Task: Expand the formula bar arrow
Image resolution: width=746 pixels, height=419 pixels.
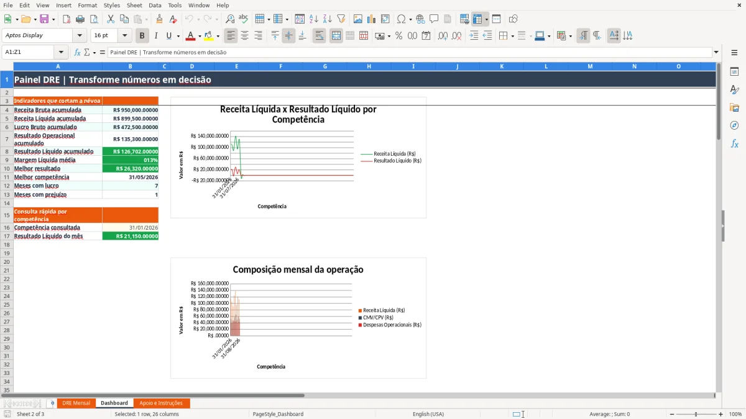Action: 716,52
